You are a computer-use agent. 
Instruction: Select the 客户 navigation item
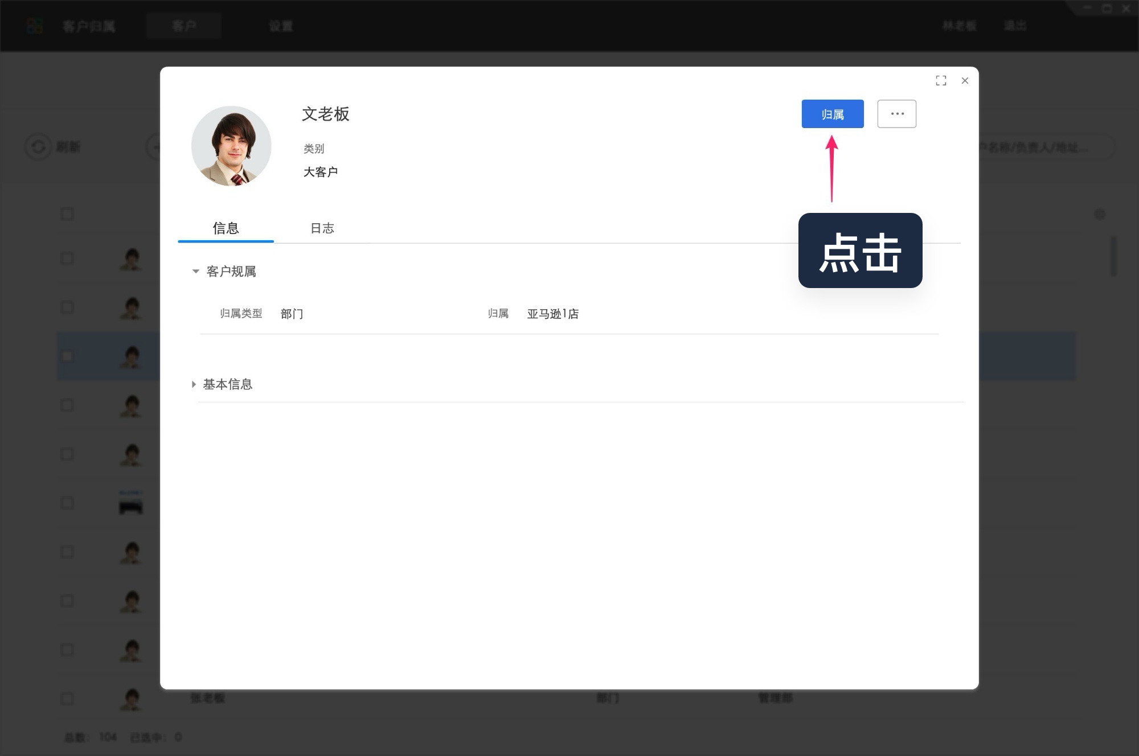click(x=184, y=26)
